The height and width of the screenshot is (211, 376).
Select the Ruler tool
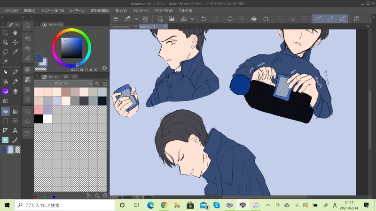[x=5, y=130]
